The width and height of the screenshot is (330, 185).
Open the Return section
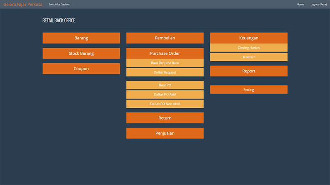pos(165,118)
